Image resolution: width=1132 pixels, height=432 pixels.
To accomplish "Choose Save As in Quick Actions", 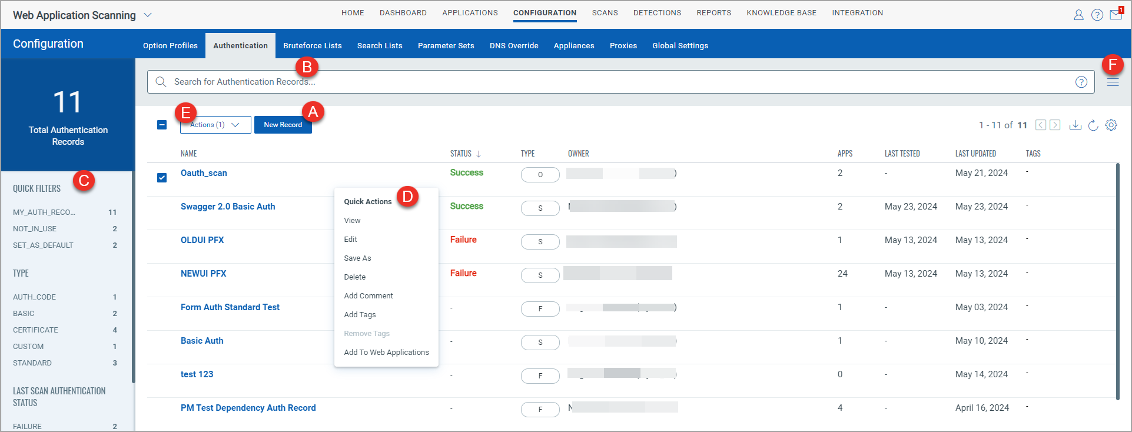I will [x=357, y=258].
